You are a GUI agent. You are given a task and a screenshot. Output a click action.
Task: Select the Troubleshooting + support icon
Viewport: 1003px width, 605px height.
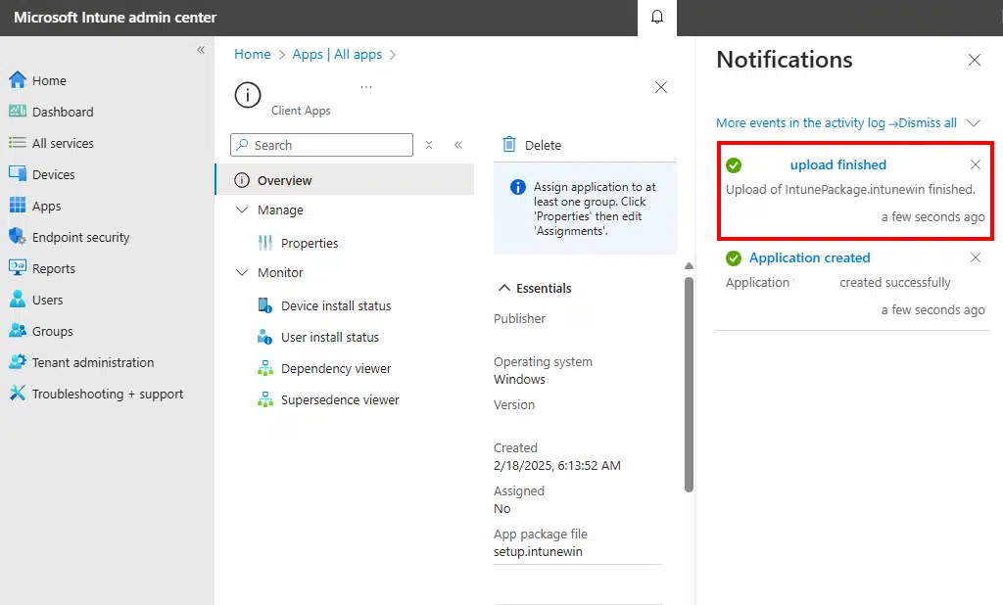[17, 394]
